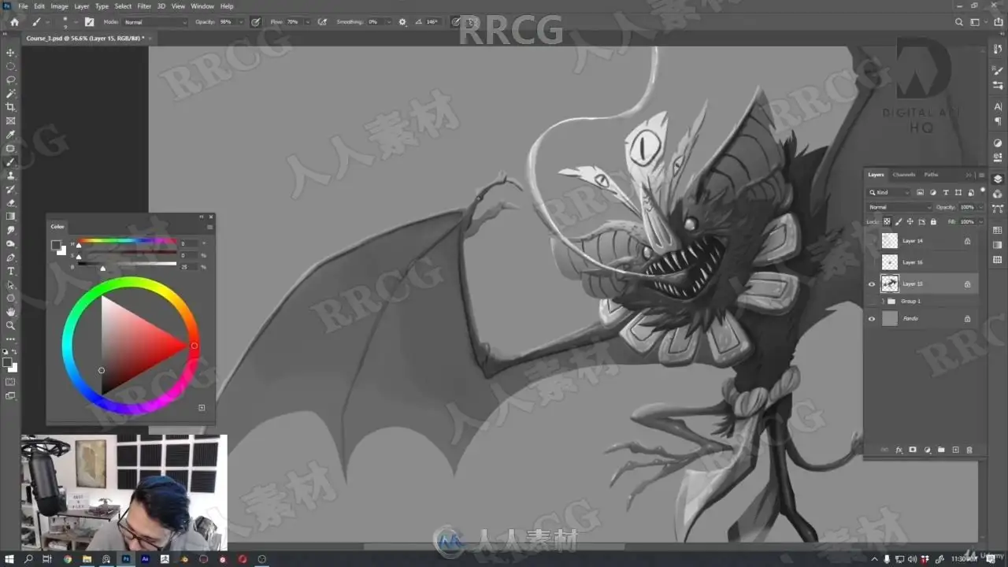Create a new group folder
Screen dimensions: 1008x567
coord(941,450)
